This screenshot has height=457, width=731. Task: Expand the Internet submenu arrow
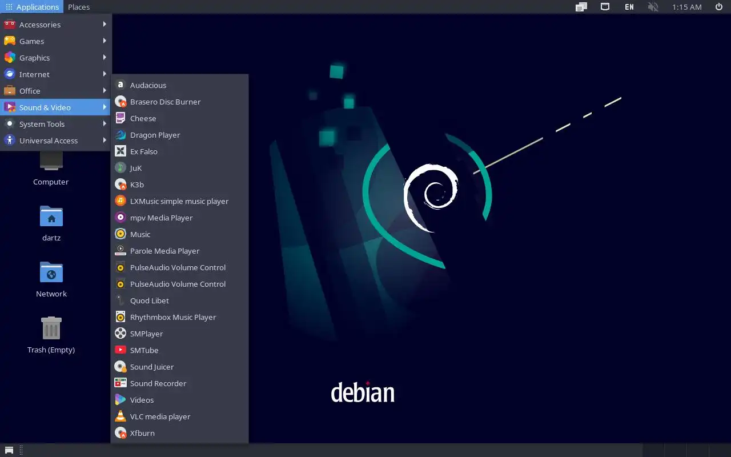105,74
